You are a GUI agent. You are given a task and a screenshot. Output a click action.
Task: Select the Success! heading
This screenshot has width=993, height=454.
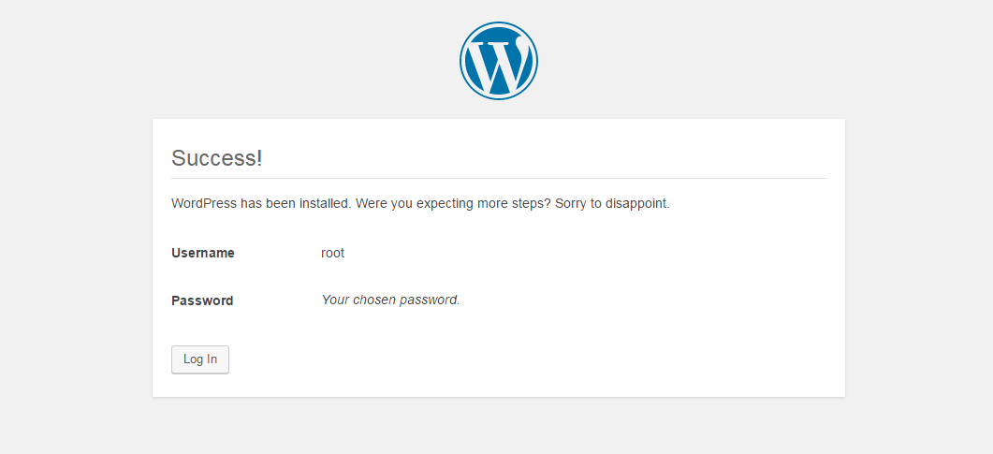click(216, 158)
